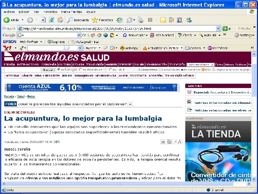Screen dimensions: 258x194
Task: Click the vertical scrollbar up arrow
Action: (254, 54)
